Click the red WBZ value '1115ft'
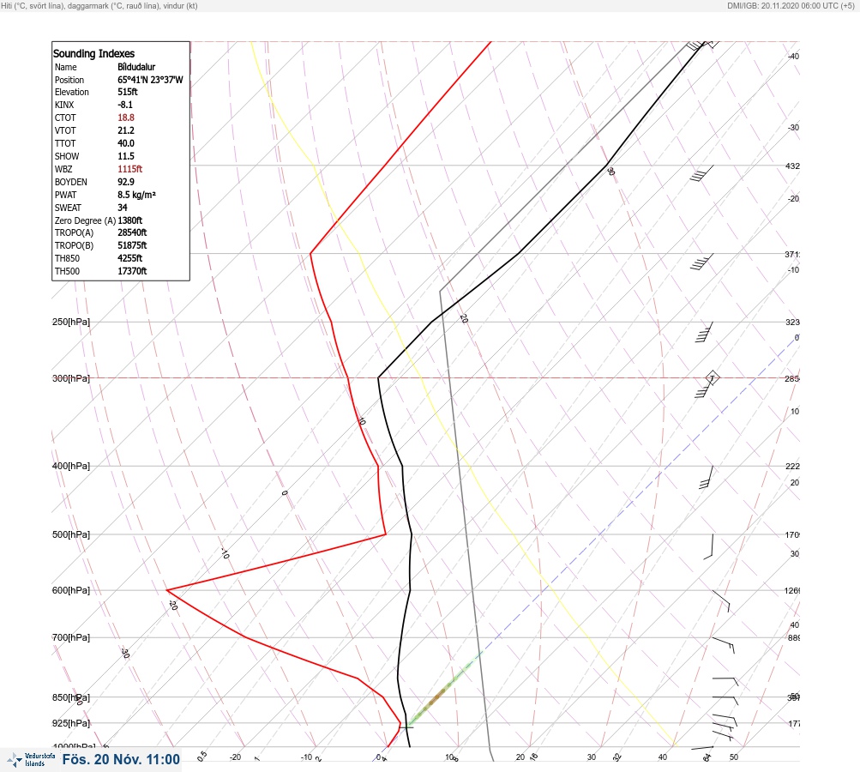 tap(130, 169)
